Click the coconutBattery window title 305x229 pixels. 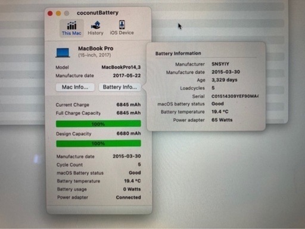(x=98, y=13)
